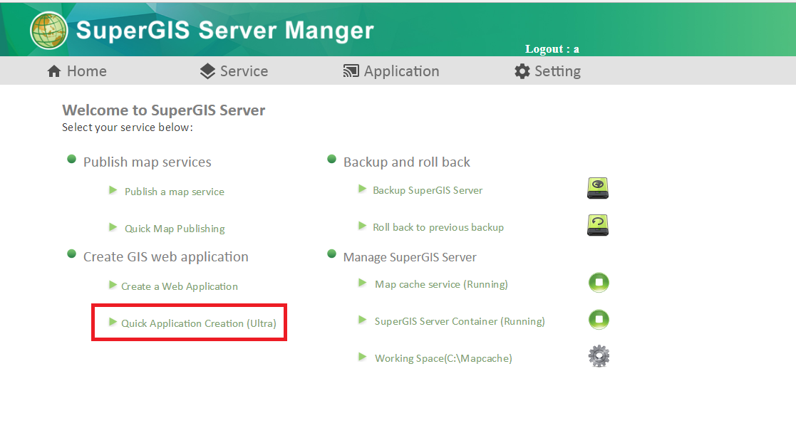Click SuperGIS Server Container (Running) link
This screenshot has width=796, height=438.
click(x=460, y=322)
